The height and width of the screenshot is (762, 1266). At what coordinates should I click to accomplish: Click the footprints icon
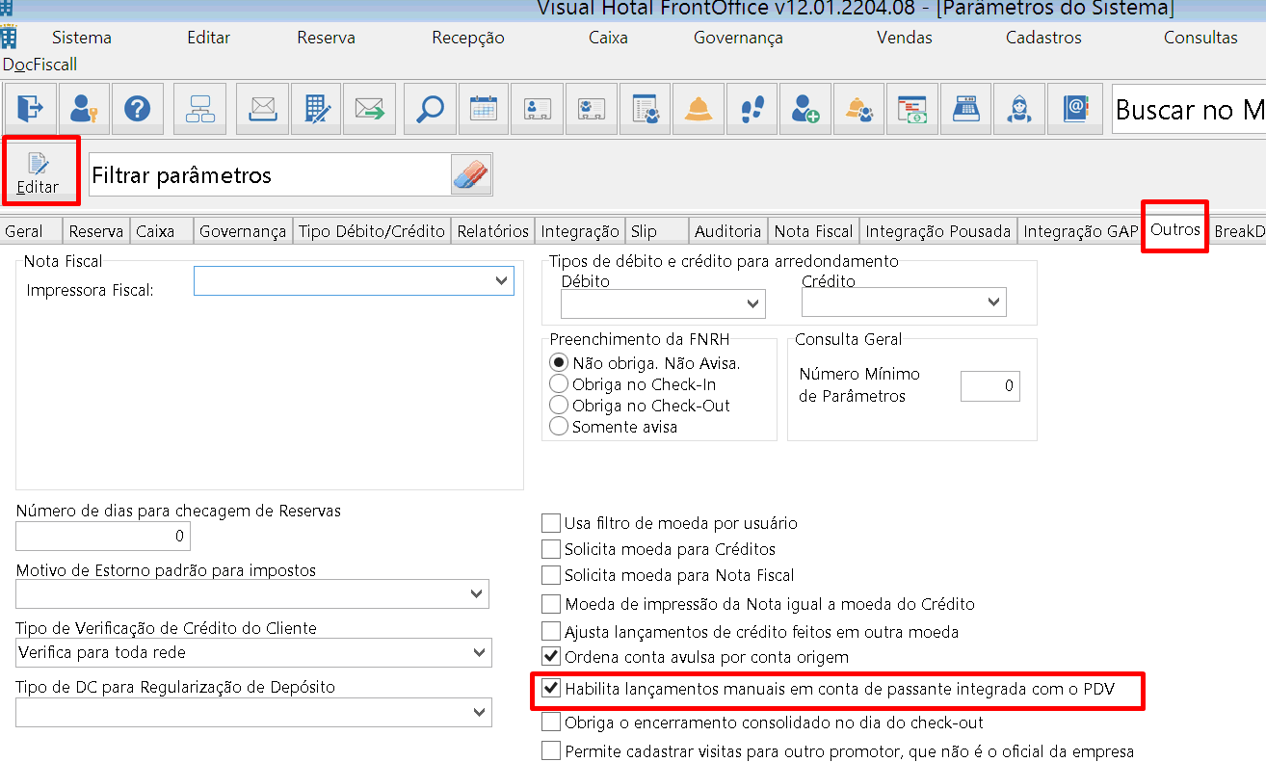(752, 109)
